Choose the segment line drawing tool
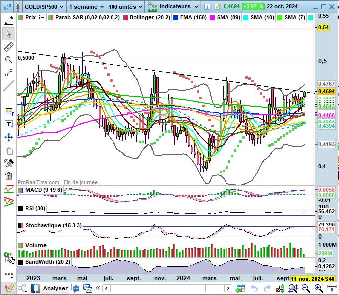The image size is (339, 295). 8,73
